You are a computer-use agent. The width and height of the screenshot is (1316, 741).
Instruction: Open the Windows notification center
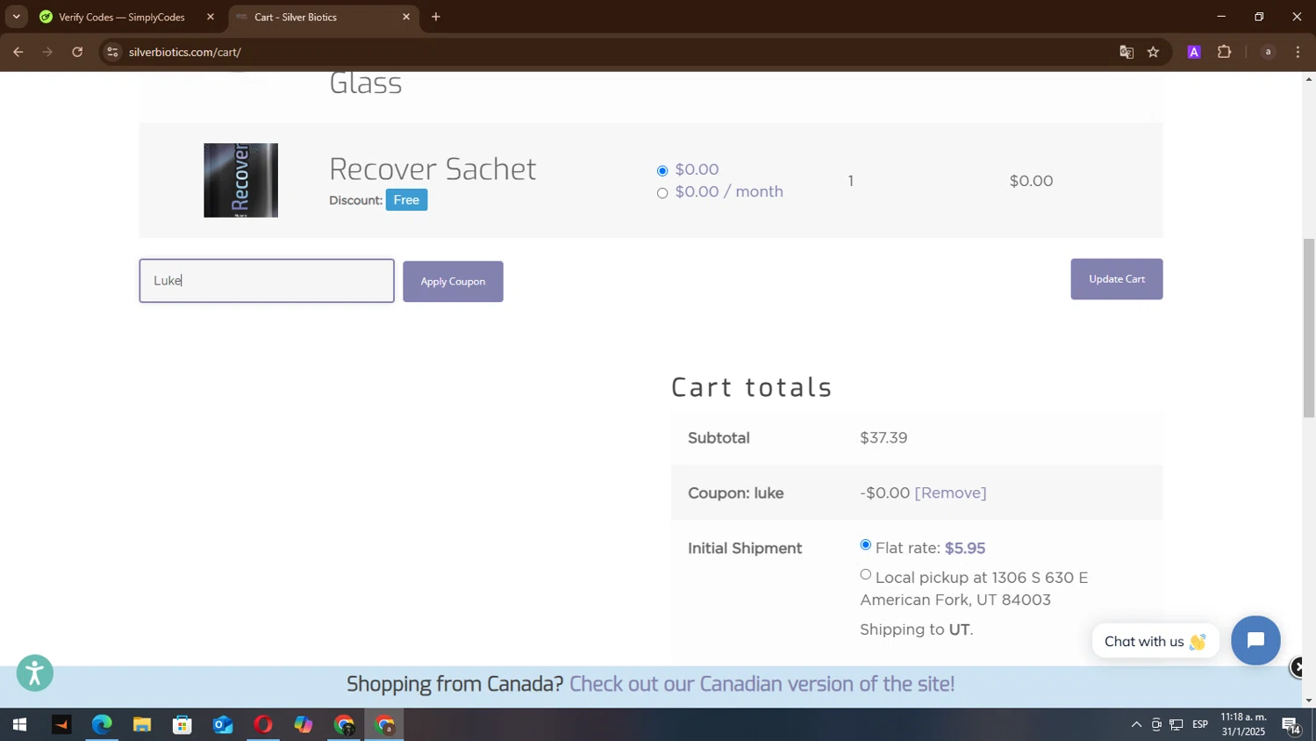coord(1291,725)
